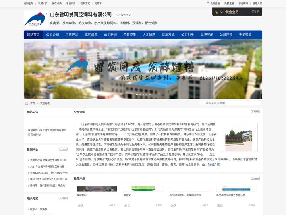The image size is (286, 215).
Task: Click 首页 breadcrumb link
Action: [x=33, y=104]
